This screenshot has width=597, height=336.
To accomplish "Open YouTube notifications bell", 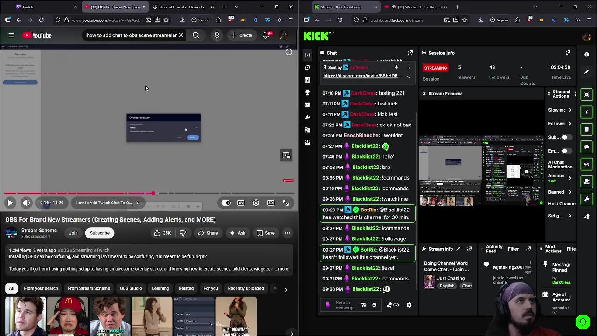I will tap(266, 35).
